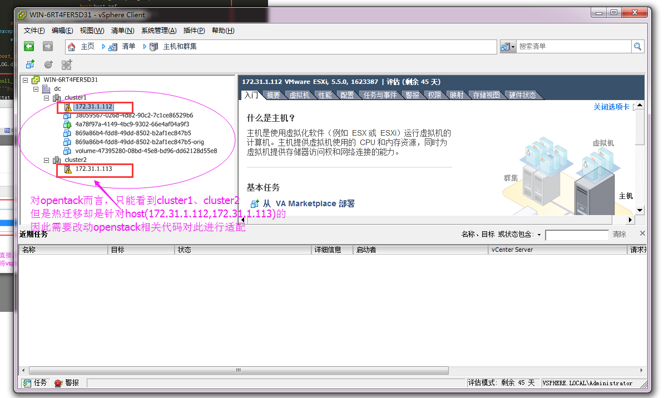Image resolution: width=664 pixels, height=398 pixels.
Task: Open the recent tasks filter dropdown arrow
Action: pos(539,235)
